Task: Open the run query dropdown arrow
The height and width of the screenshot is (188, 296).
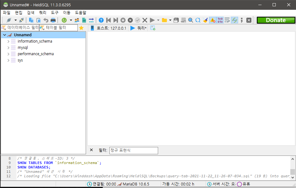Action: [158, 20]
